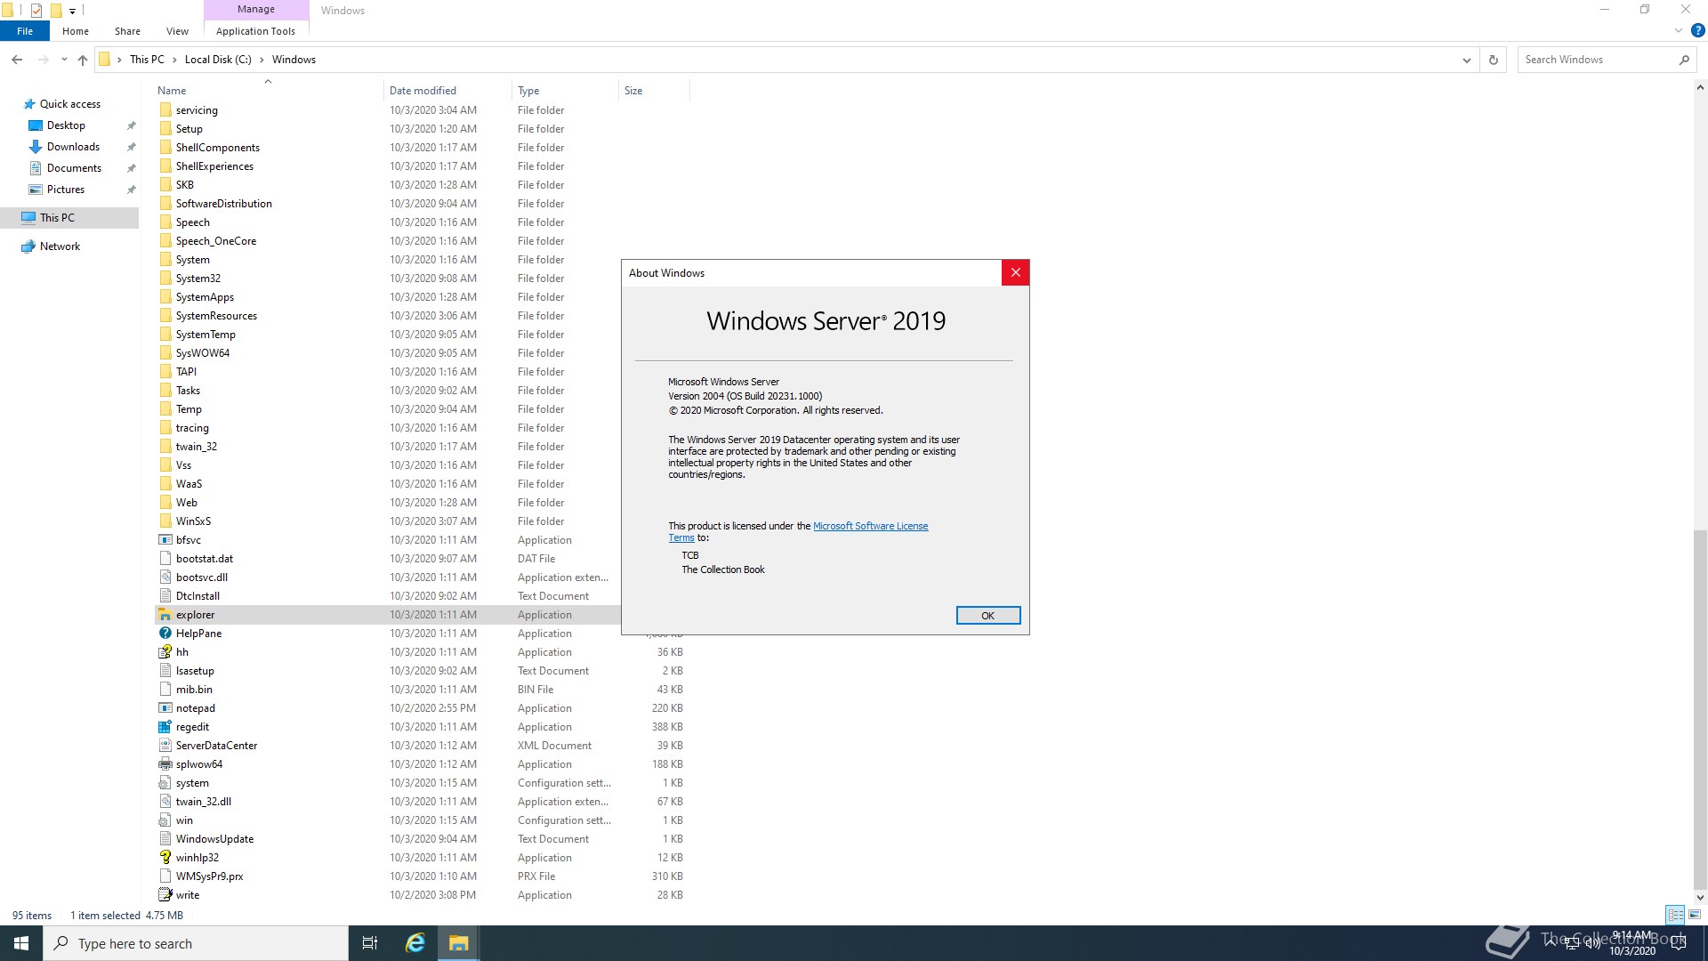Open recent locations dropdown arrow

[x=64, y=60]
